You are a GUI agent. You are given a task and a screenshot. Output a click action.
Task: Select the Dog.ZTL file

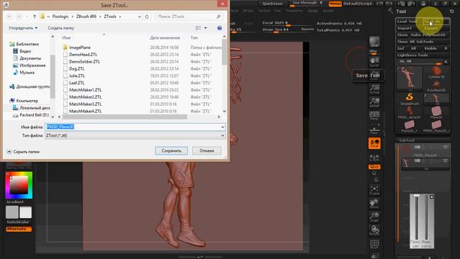pyautogui.click(x=77, y=68)
